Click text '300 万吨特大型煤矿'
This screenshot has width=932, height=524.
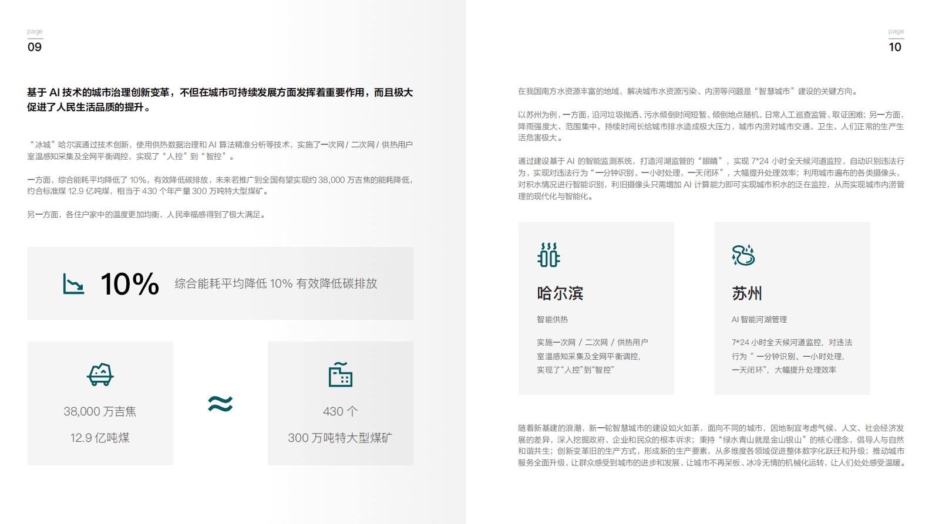coord(340,438)
